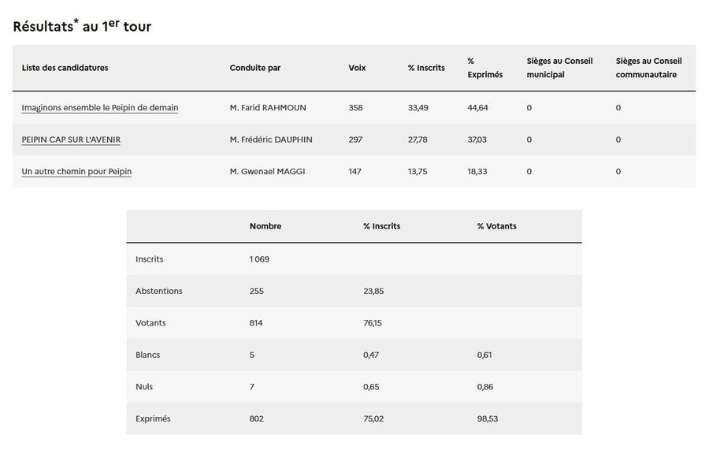Viewport: 709px width, 450px height.
Task: Click the 'Nombre' column header
Action: point(265,226)
